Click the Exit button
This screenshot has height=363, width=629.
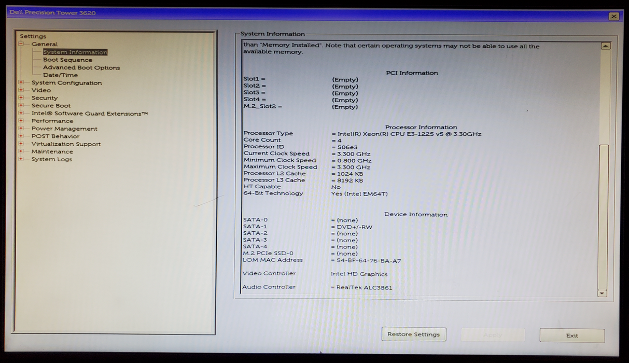pyautogui.click(x=572, y=336)
